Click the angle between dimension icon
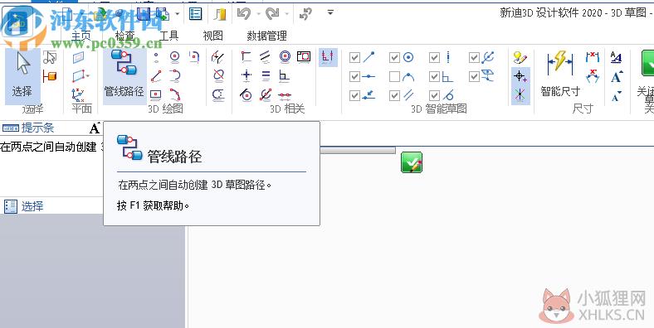This screenshot has width=654, height=328. [593, 76]
